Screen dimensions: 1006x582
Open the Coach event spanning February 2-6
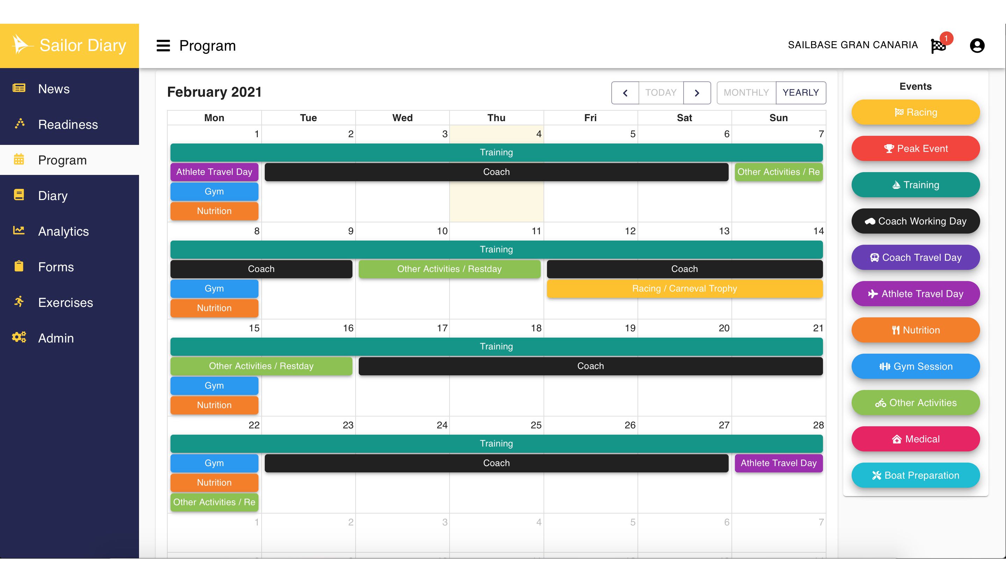point(496,172)
